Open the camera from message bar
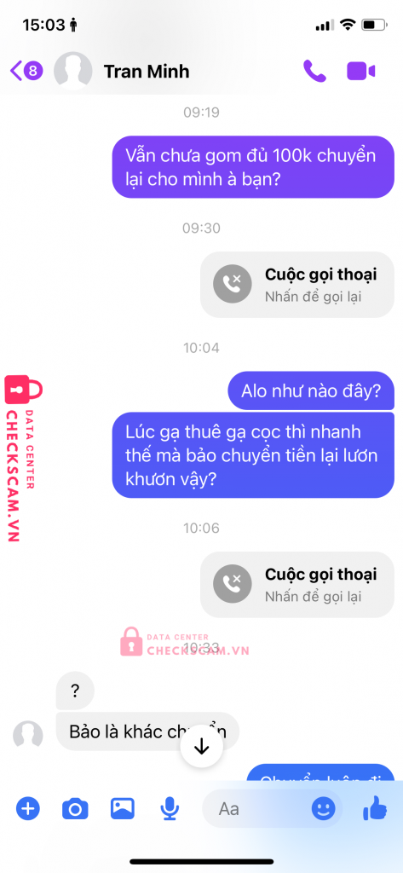403x873 pixels. tap(75, 808)
